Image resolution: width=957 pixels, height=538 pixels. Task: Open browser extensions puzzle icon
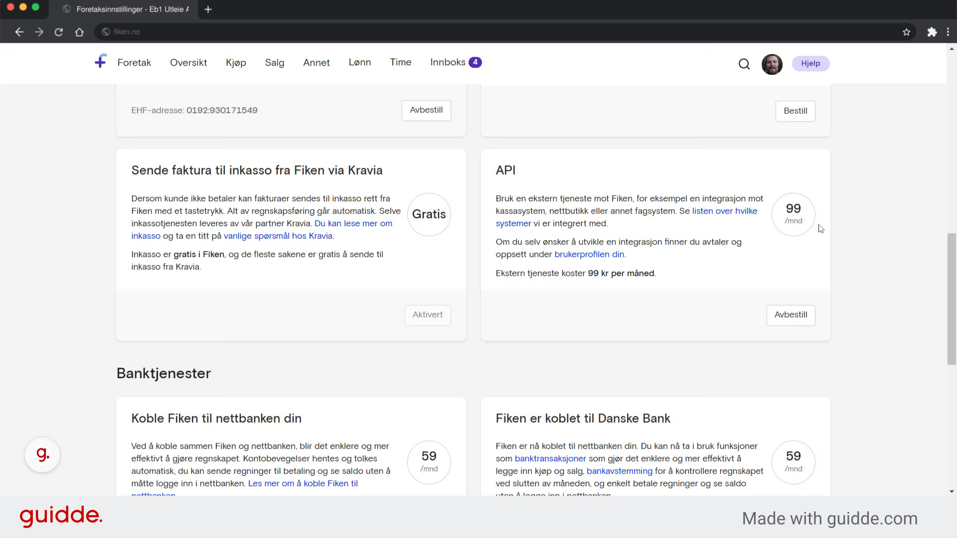tap(932, 32)
